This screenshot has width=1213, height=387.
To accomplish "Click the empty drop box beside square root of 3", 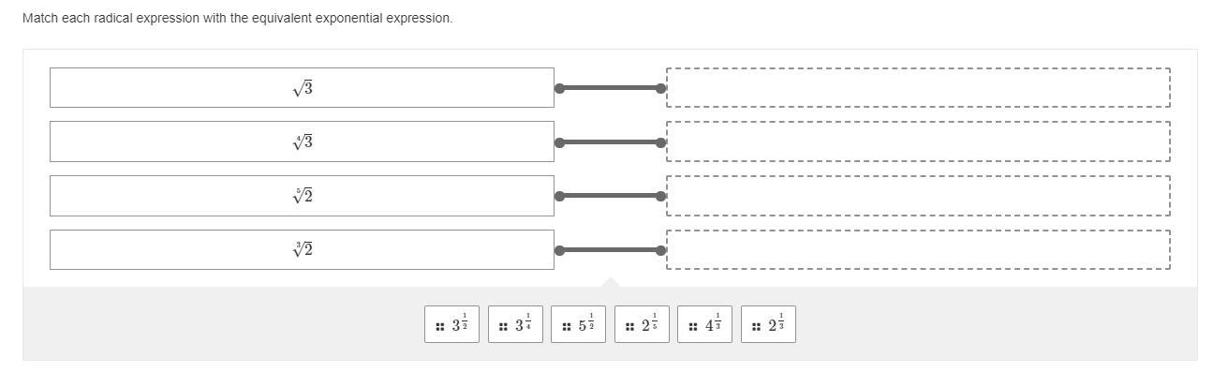I will click(918, 88).
